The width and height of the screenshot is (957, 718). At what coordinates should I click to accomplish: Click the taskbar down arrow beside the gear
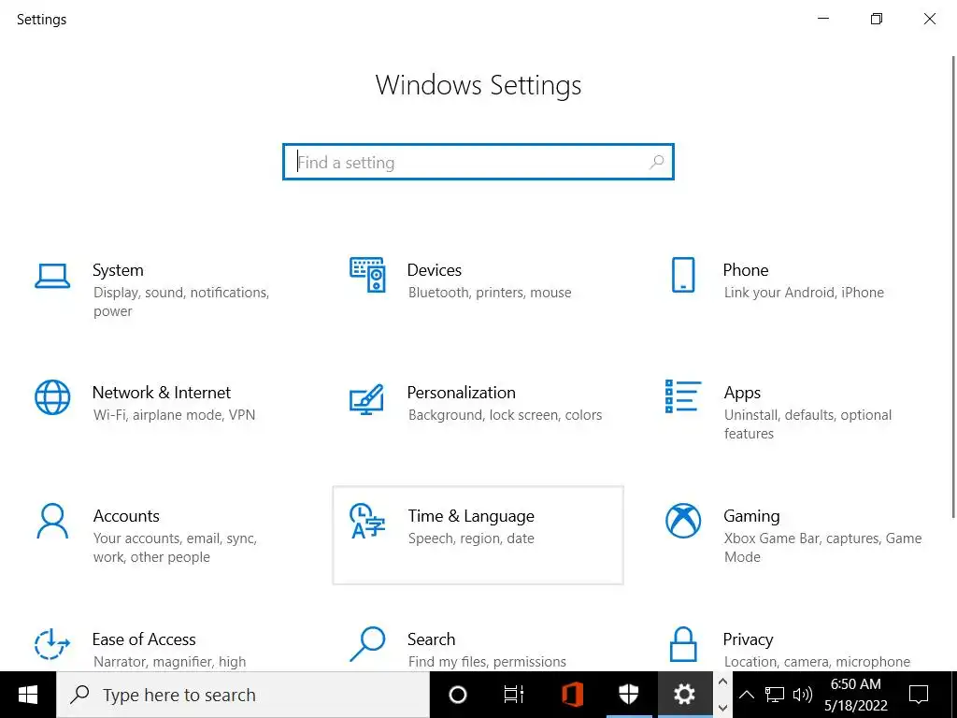pos(722,709)
